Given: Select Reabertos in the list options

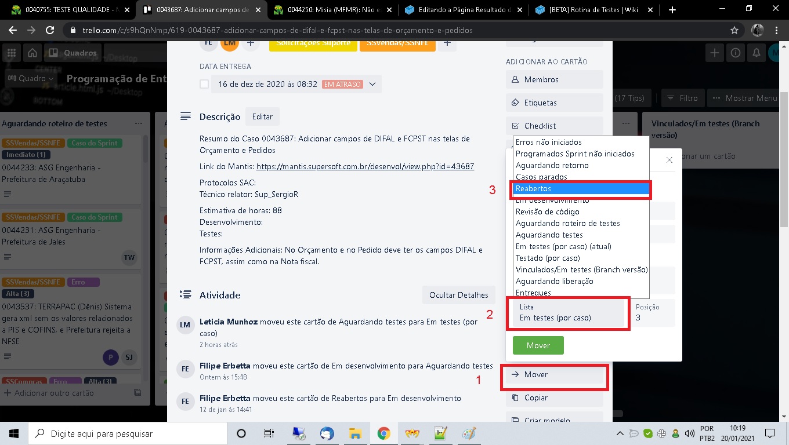Looking at the screenshot, I should pyautogui.click(x=581, y=189).
